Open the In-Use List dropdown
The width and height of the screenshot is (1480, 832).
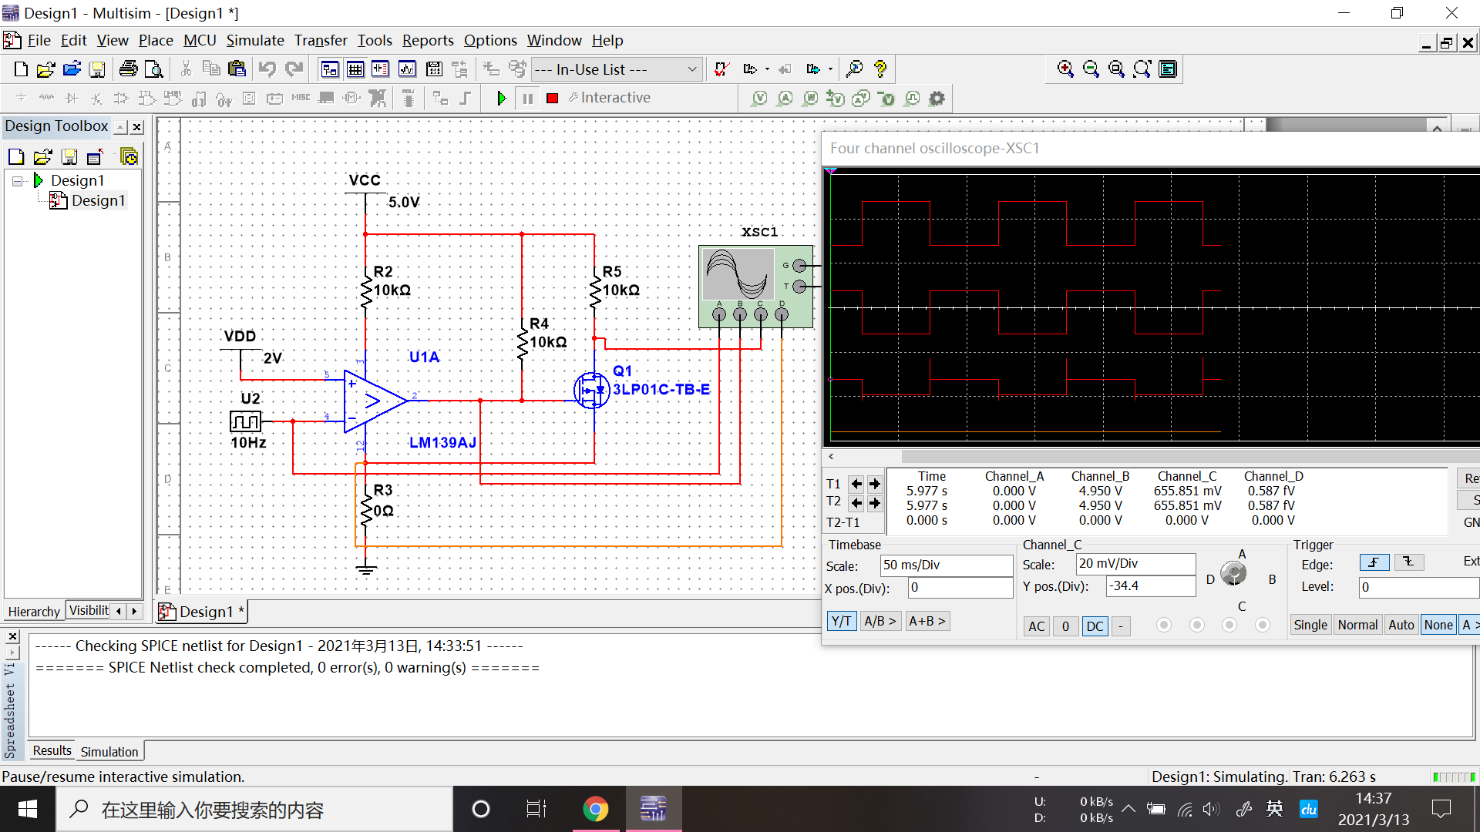pyautogui.click(x=691, y=69)
